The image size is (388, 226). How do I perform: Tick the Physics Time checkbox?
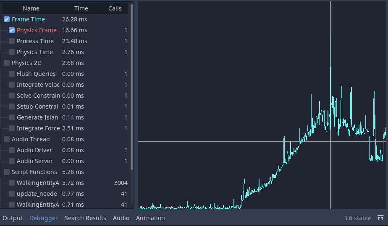(x=12, y=52)
